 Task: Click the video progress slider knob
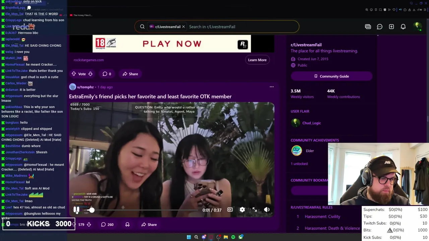pyautogui.click(x=91, y=210)
